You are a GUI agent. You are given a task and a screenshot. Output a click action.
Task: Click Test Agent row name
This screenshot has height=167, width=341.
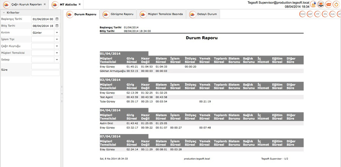[106, 97]
